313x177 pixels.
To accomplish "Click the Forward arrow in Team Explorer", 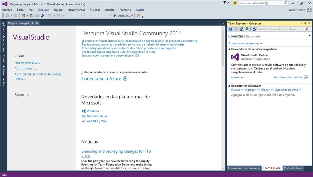I will tap(236, 29).
